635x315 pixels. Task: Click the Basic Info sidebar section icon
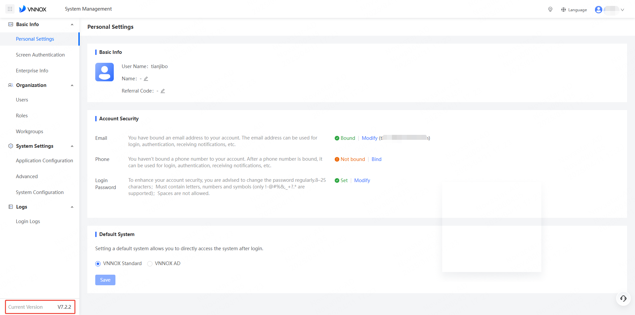[11, 24]
